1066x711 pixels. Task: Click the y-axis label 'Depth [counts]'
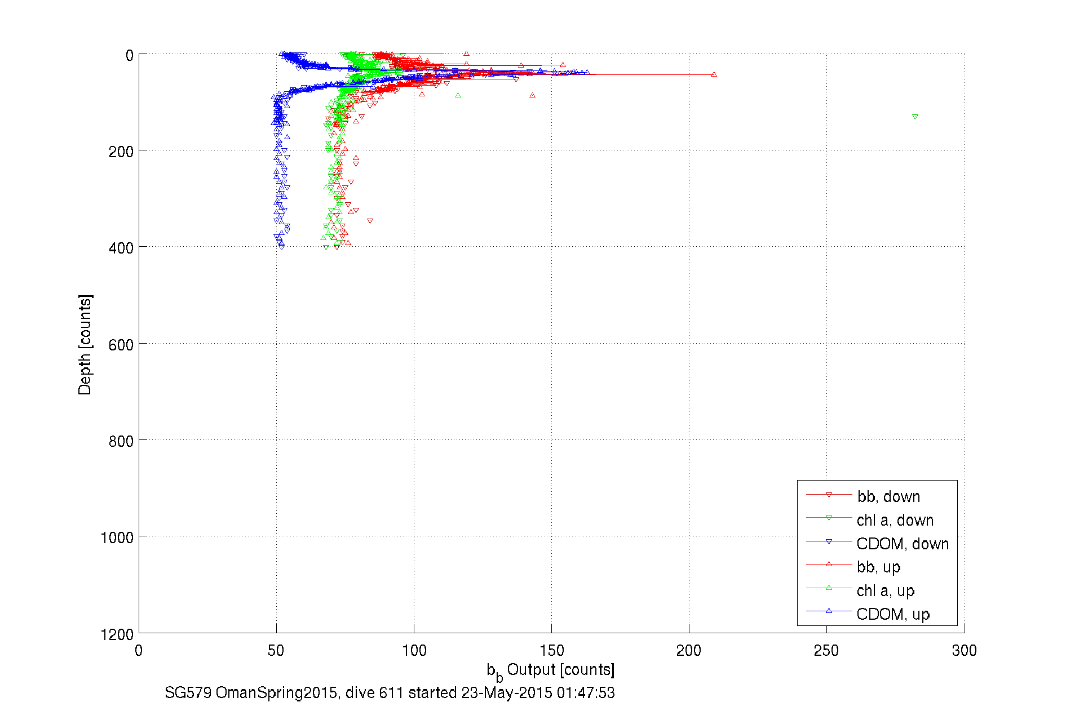pos(85,344)
